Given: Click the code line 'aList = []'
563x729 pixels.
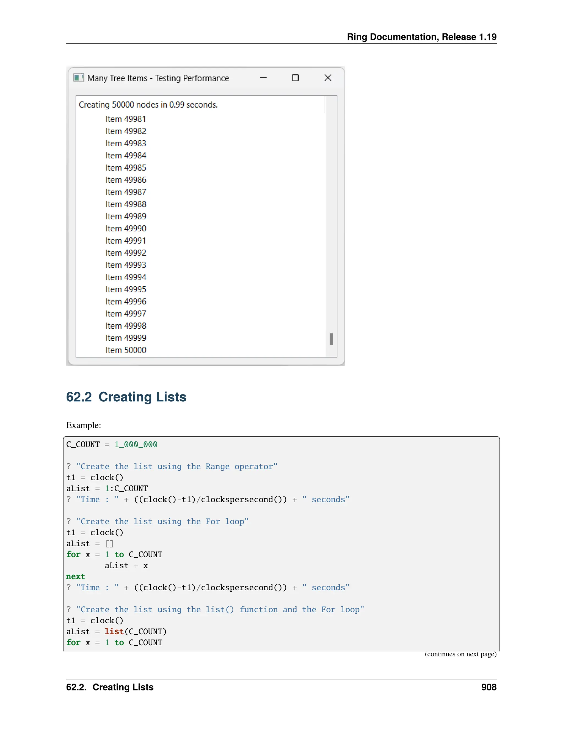Looking at the screenshot, I should [x=90, y=544].
